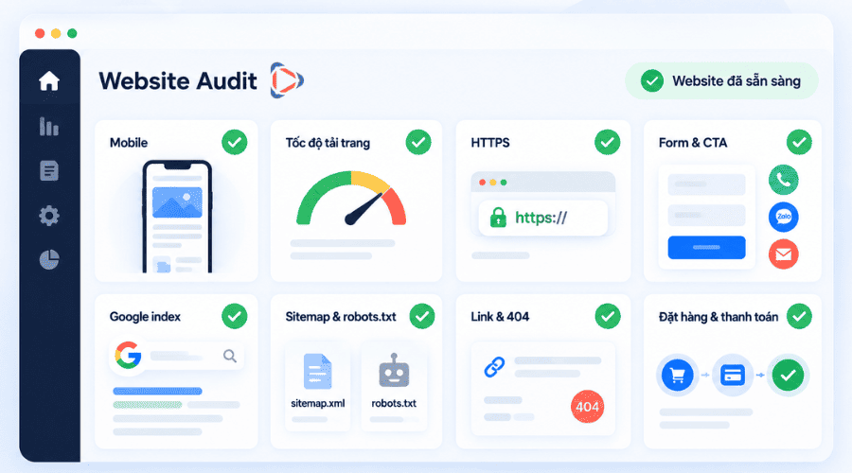This screenshot has height=473, width=852.
Task: Click the first form input field
Action: click(x=706, y=184)
